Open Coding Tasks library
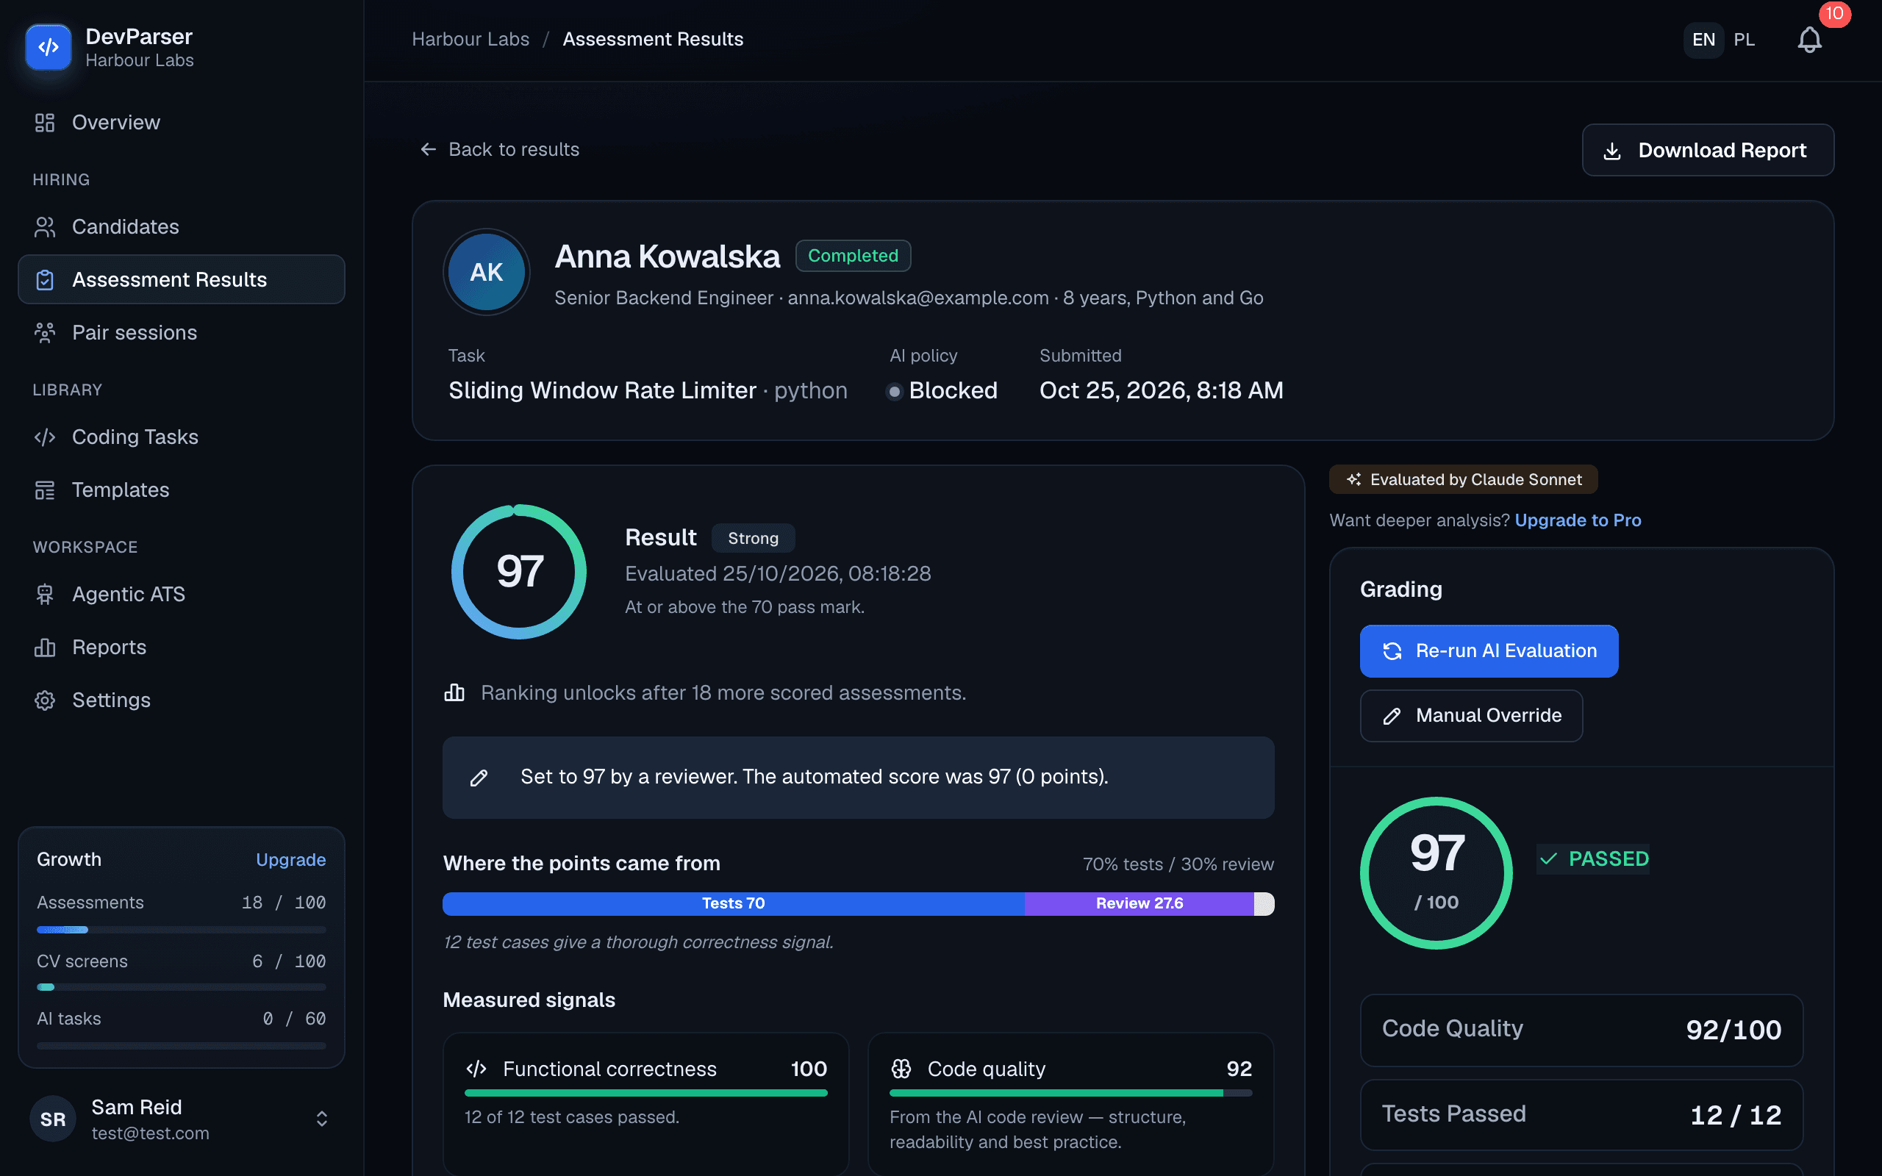This screenshot has height=1176, width=1882. pos(181,437)
